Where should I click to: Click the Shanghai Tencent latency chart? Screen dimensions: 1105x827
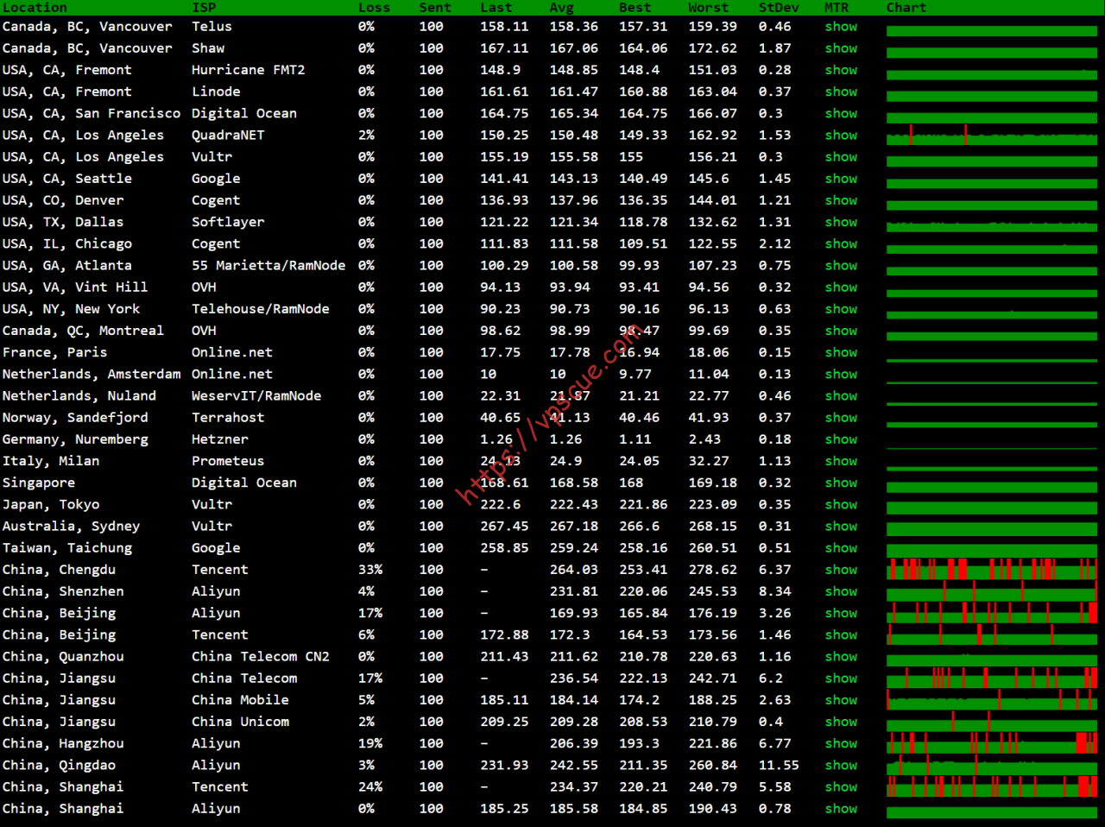tap(992, 787)
